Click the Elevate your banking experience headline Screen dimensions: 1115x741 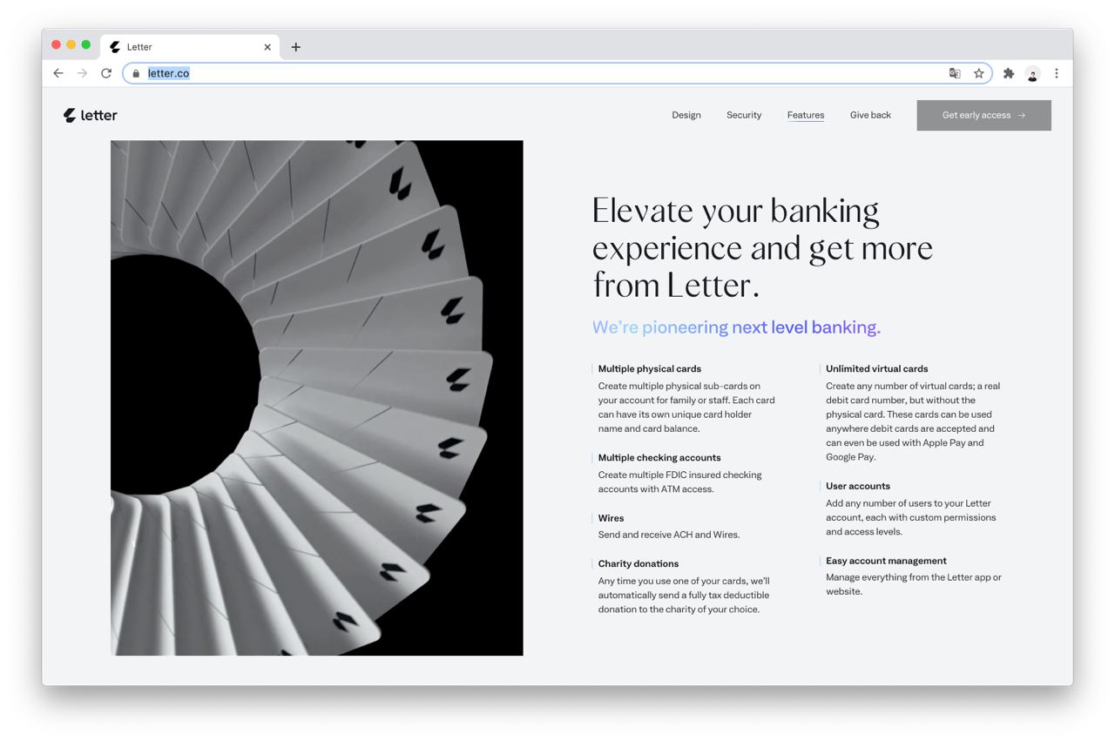pos(762,247)
